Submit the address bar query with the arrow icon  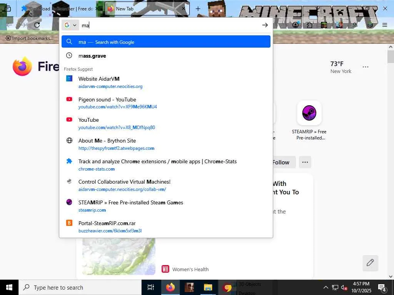[265, 25]
